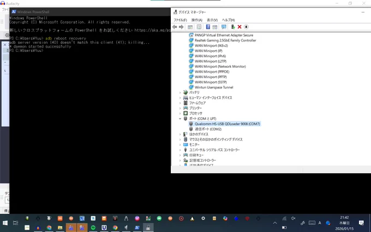
Task: Click the blue Help question mark icon
Action: pos(208,27)
